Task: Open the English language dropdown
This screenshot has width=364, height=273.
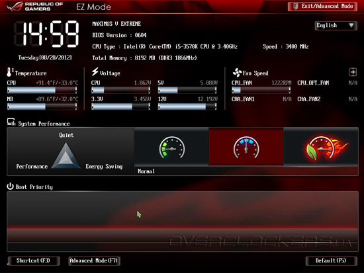Action: click(336, 25)
